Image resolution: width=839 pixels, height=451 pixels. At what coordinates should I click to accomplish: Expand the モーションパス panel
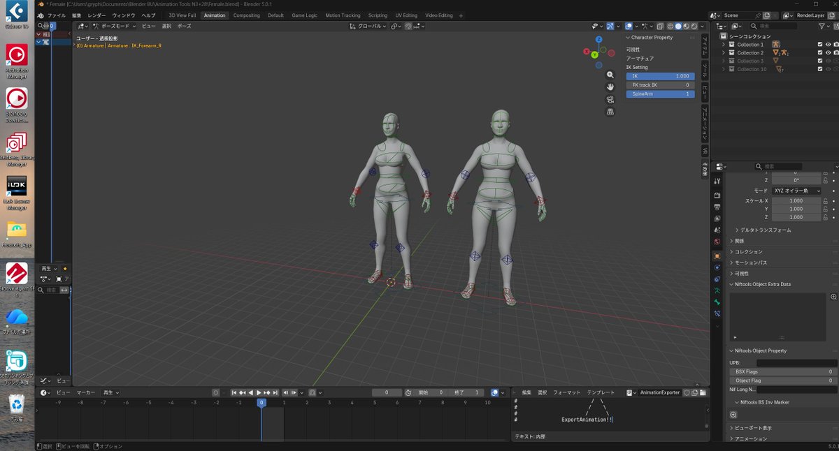click(x=732, y=263)
